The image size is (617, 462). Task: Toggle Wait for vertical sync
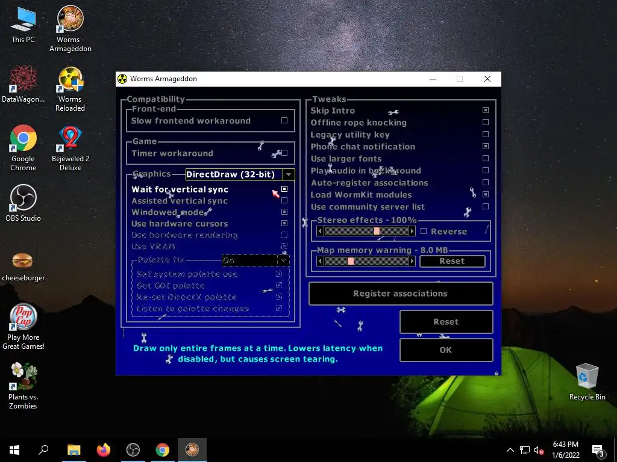(284, 189)
